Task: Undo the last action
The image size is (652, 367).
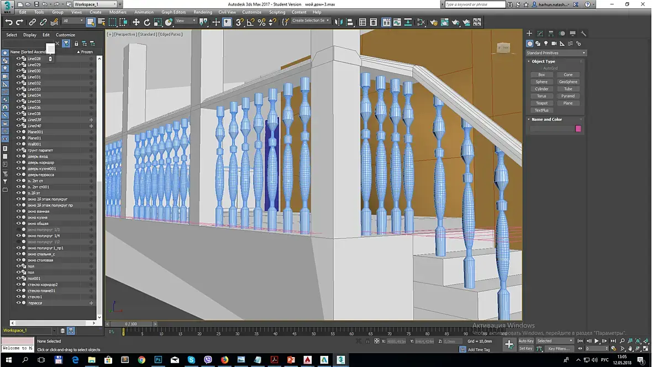Action: coord(9,22)
